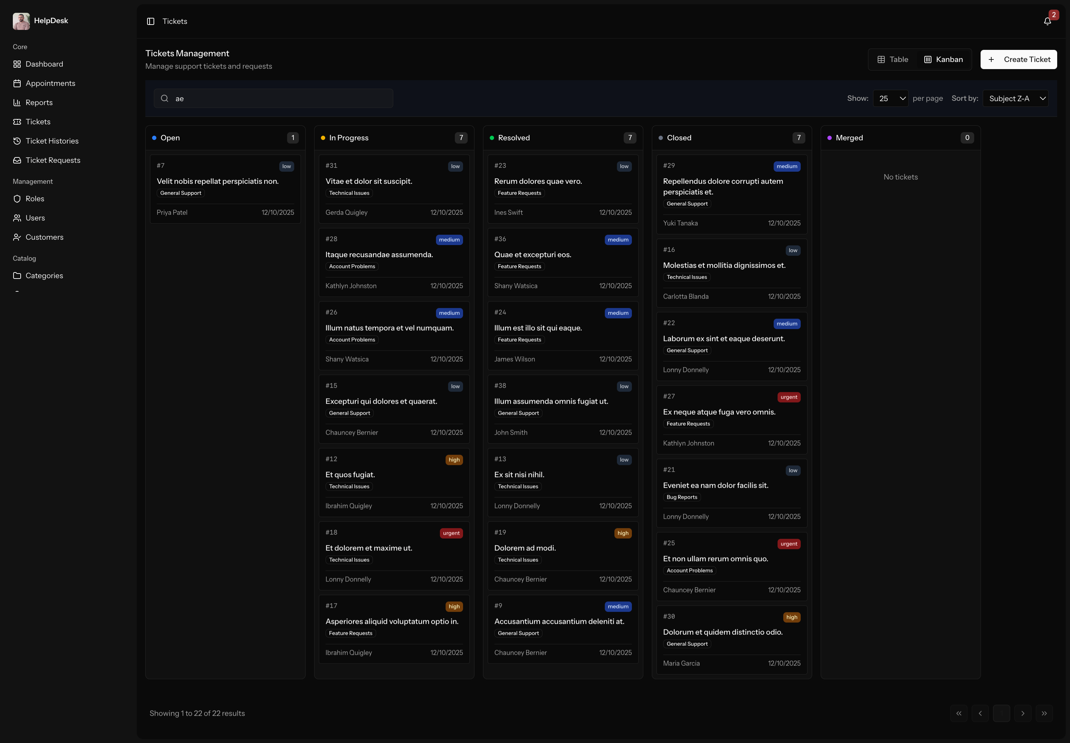
Task: Click Tickets breadcrumb title in header
Action: click(175, 21)
